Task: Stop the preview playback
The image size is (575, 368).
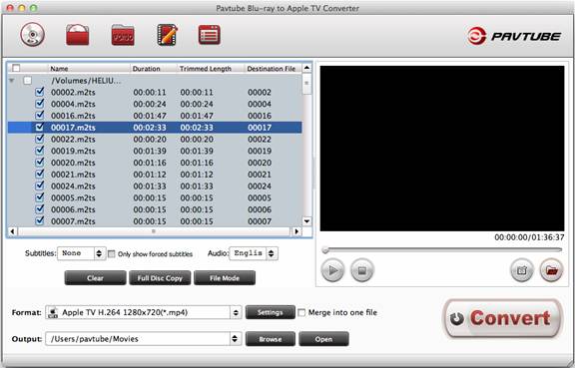Action: point(362,270)
